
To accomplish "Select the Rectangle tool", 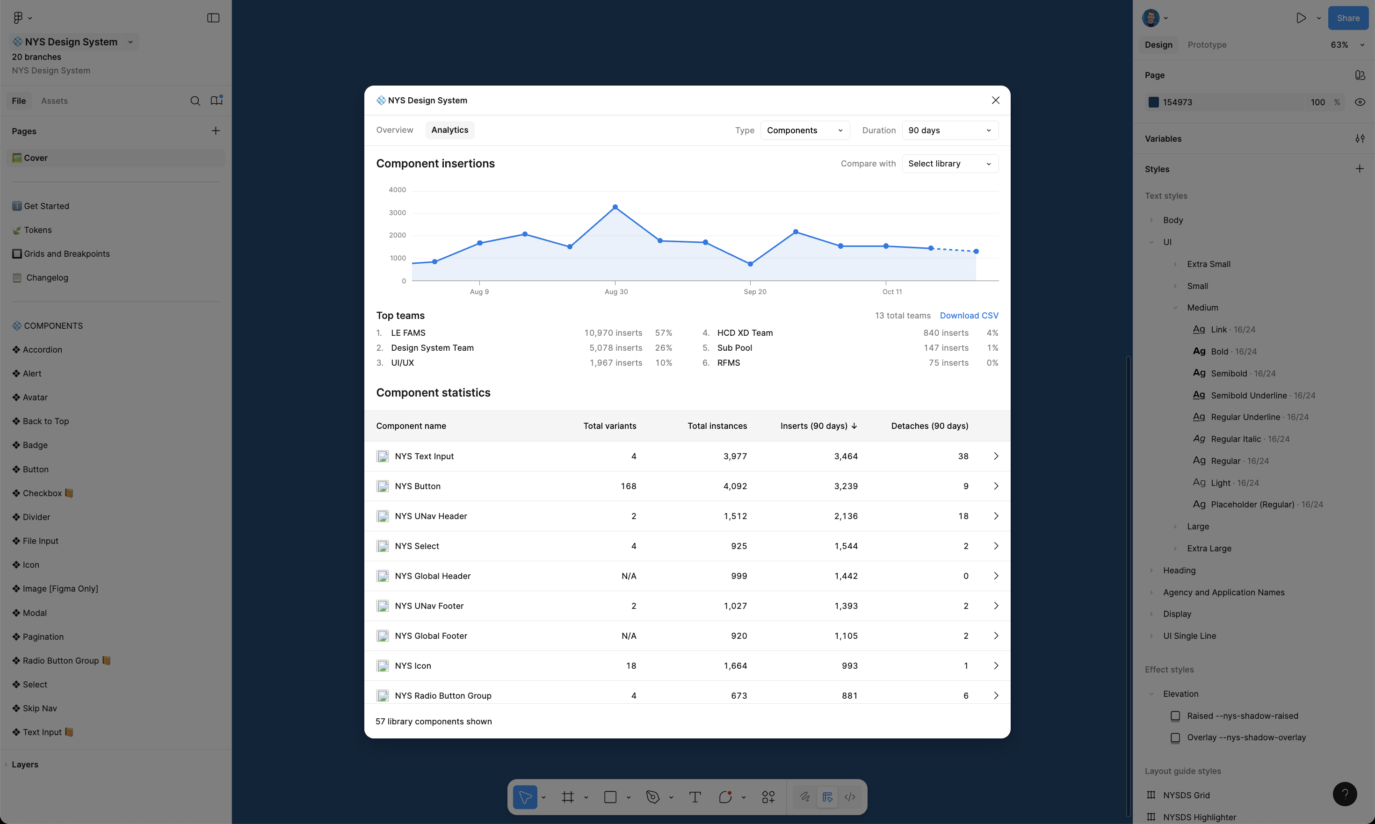I will [x=611, y=797].
